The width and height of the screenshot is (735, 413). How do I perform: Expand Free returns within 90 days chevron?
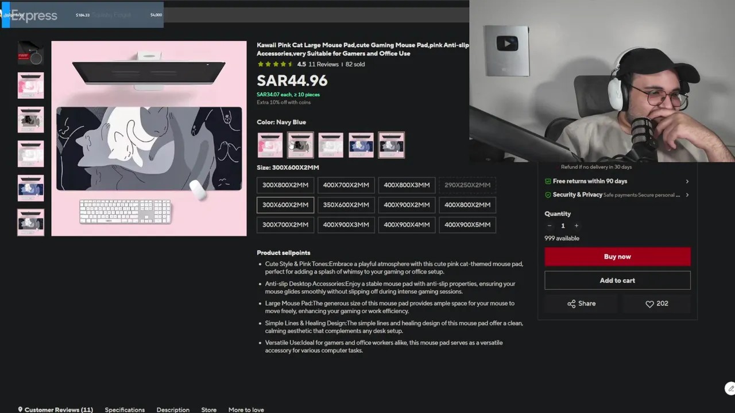point(687,181)
